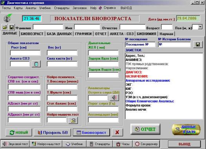Screen dimensions: 206x149
Task: Open the Стандарты menu
Action: coord(62,8)
